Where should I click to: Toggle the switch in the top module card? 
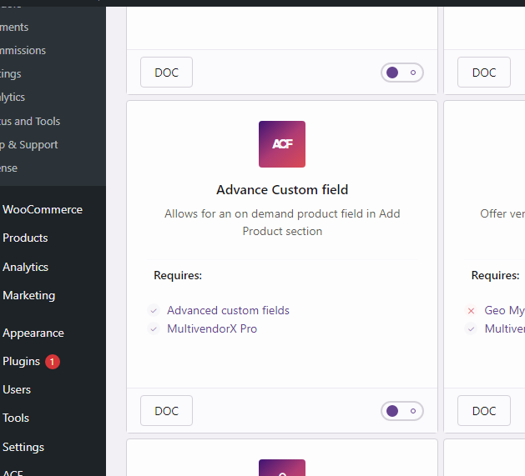(x=401, y=73)
